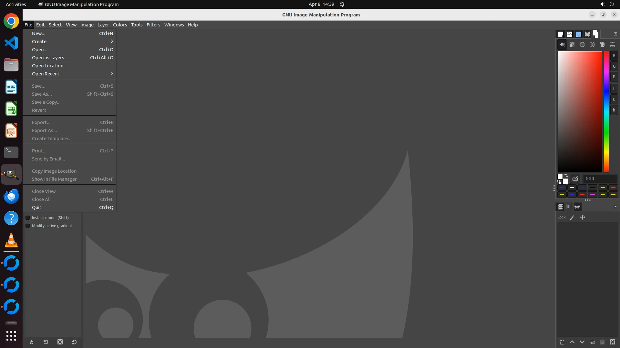
Task: Open the Watercolor color selector tab
Action: [x=582, y=45]
